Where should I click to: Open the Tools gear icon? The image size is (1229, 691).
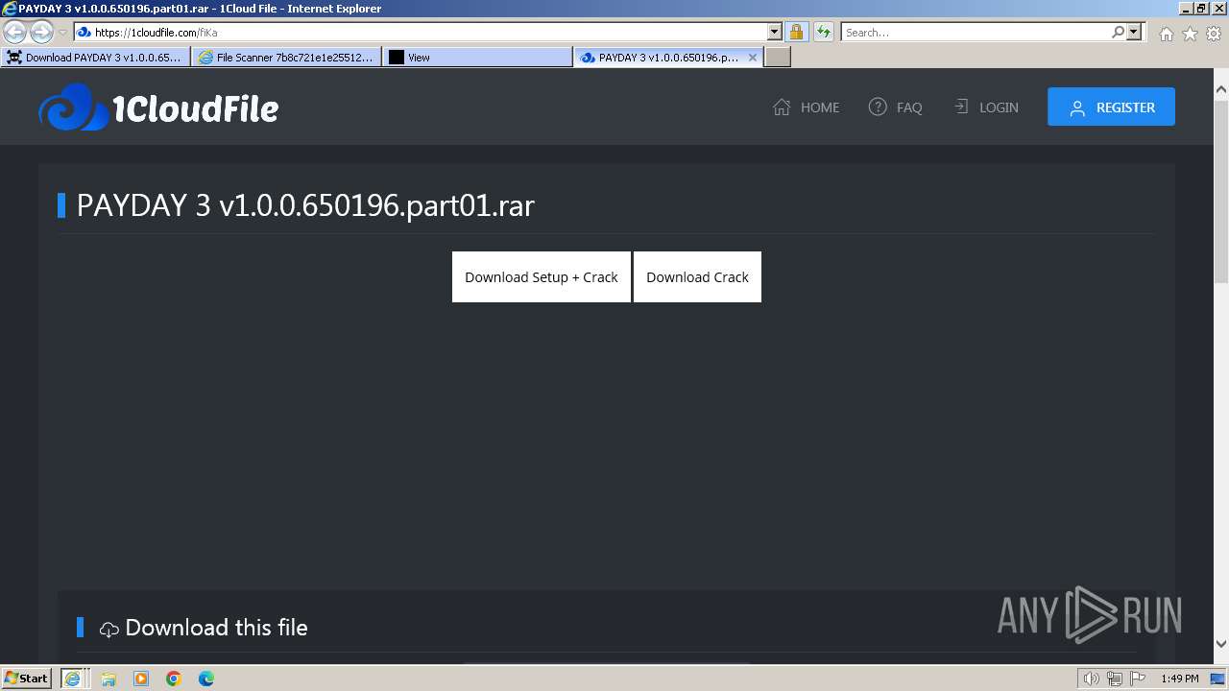1214,34
